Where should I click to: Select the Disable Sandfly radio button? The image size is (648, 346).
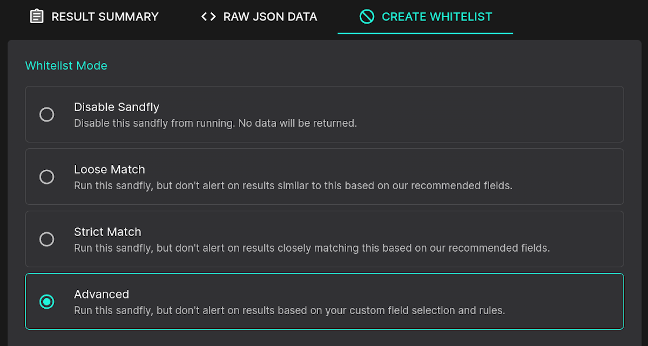coord(47,114)
